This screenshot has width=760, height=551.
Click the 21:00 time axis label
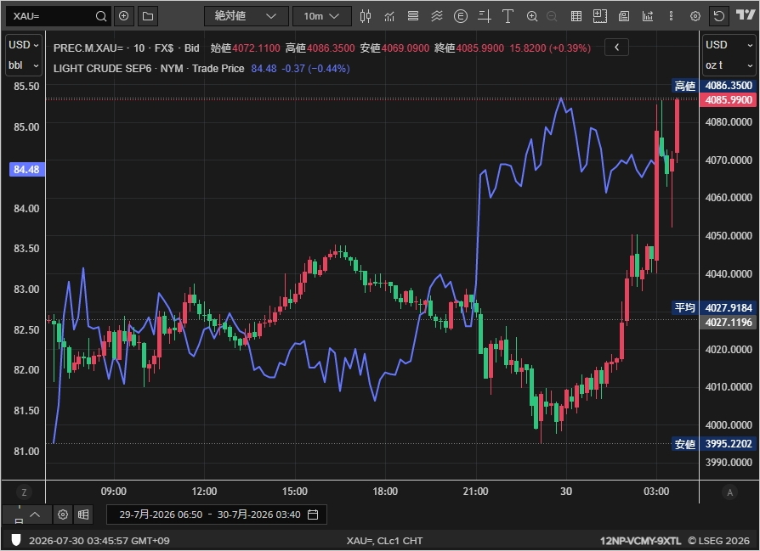point(475,491)
